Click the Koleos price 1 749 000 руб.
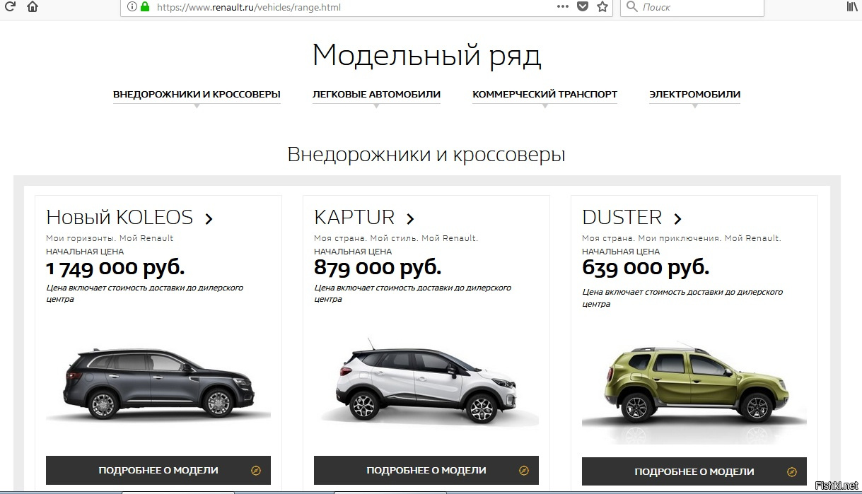Image resolution: width=862 pixels, height=494 pixels. [x=115, y=269]
